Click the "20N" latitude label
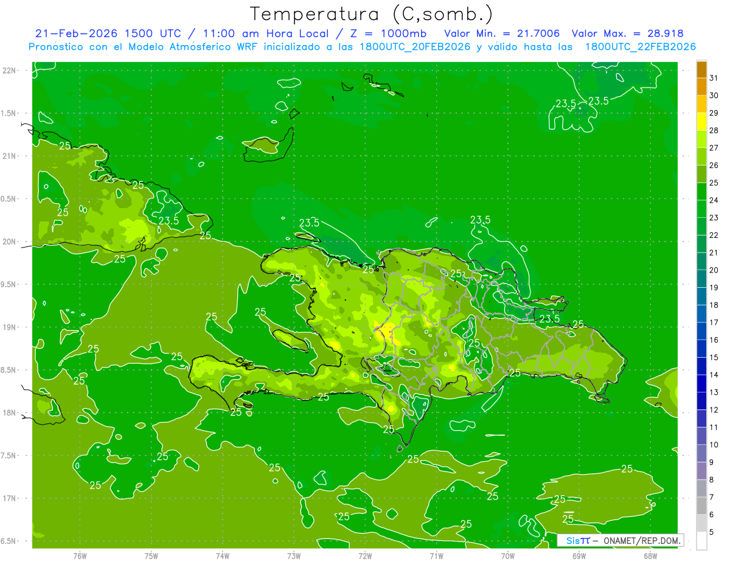730x564 pixels. point(10,242)
